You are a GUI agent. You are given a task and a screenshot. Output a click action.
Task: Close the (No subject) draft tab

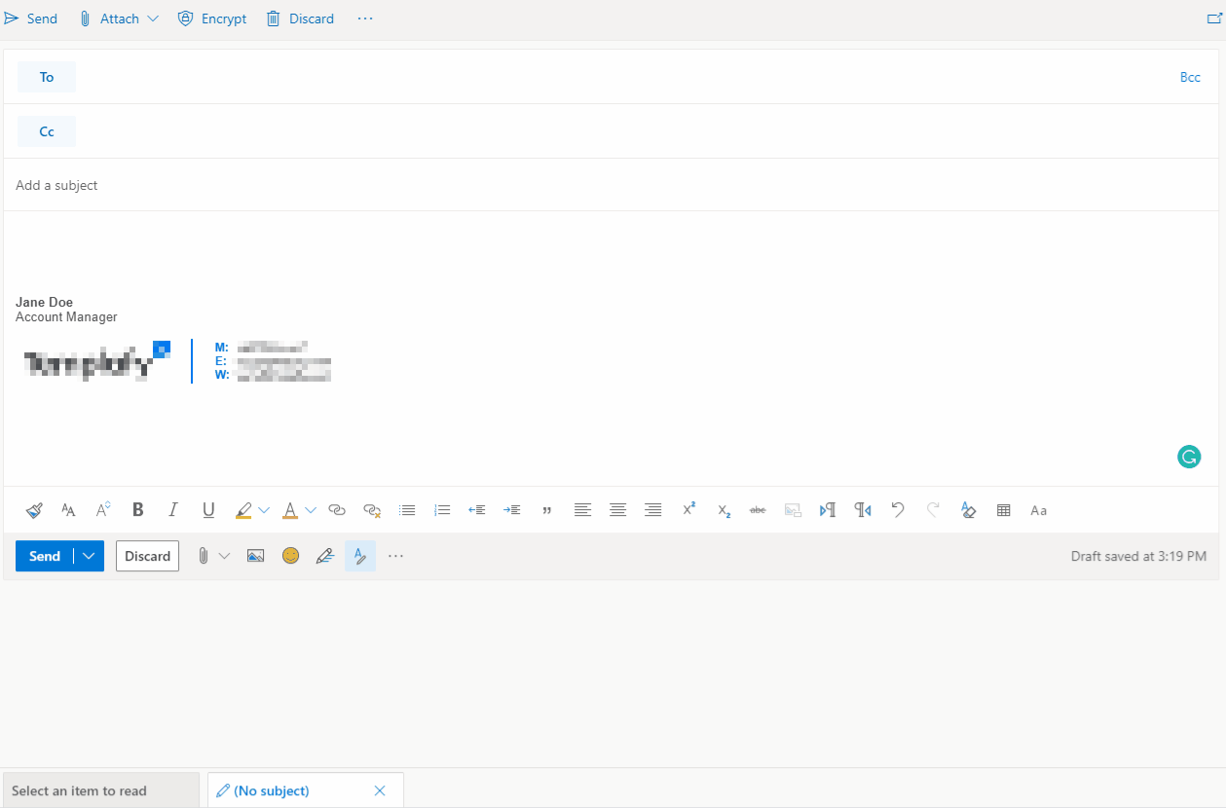[x=380, y=790]
